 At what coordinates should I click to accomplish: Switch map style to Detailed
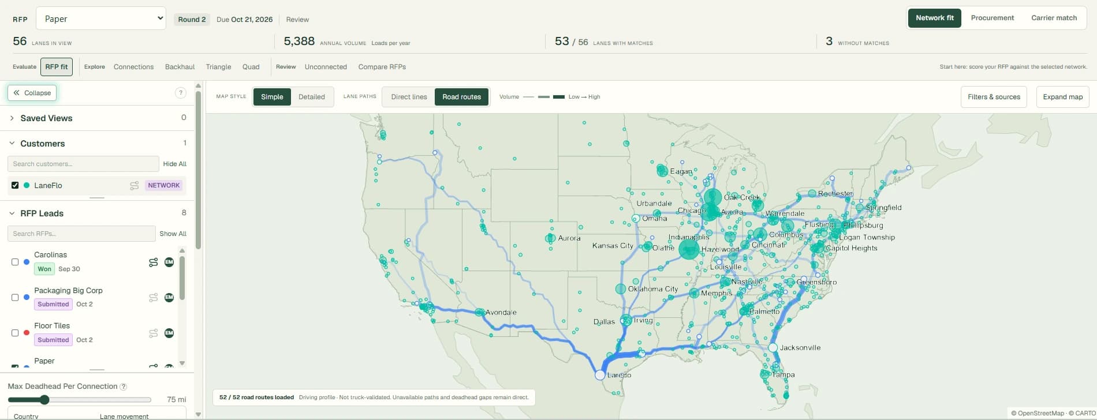(312, 97)
